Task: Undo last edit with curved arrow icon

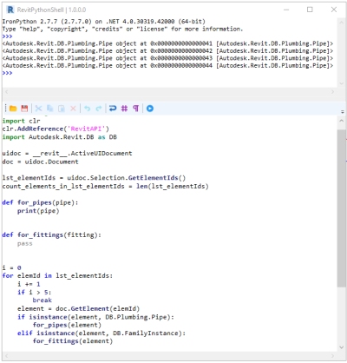Action: [x=87, y=109]
